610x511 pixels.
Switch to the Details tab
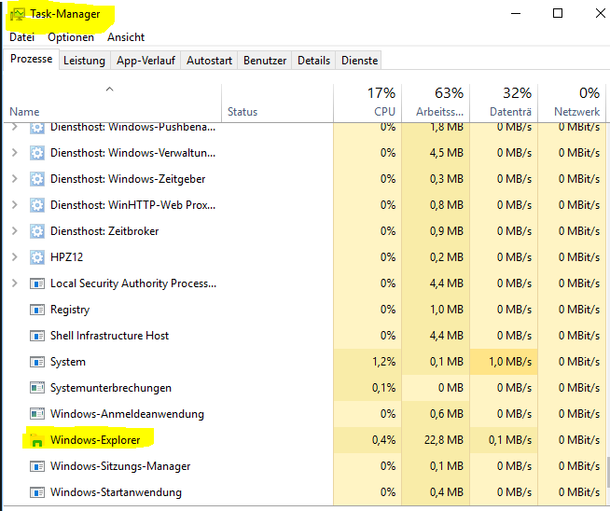click(x=313, y=61)
